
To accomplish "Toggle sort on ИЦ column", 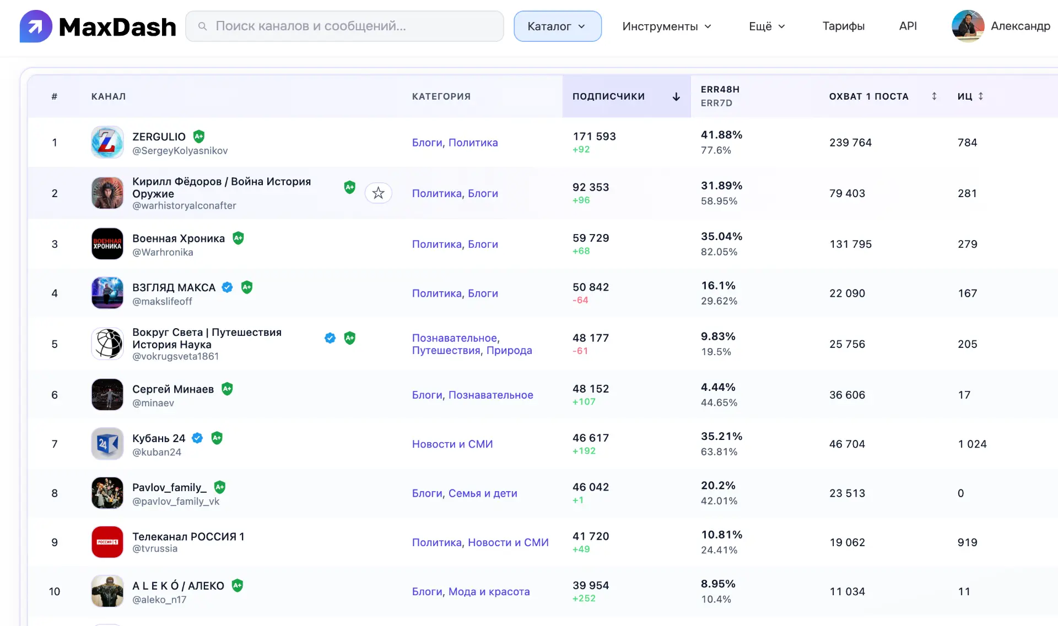I will point(981,96).
